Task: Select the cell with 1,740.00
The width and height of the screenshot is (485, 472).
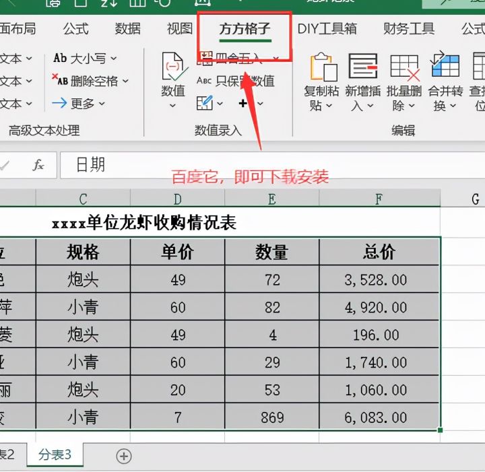Action: click(x=379, y=362)
